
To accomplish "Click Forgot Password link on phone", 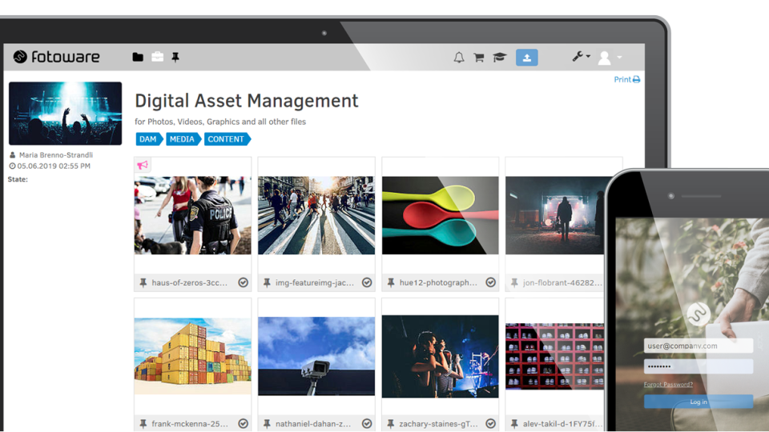I will [x=668, y=385].
